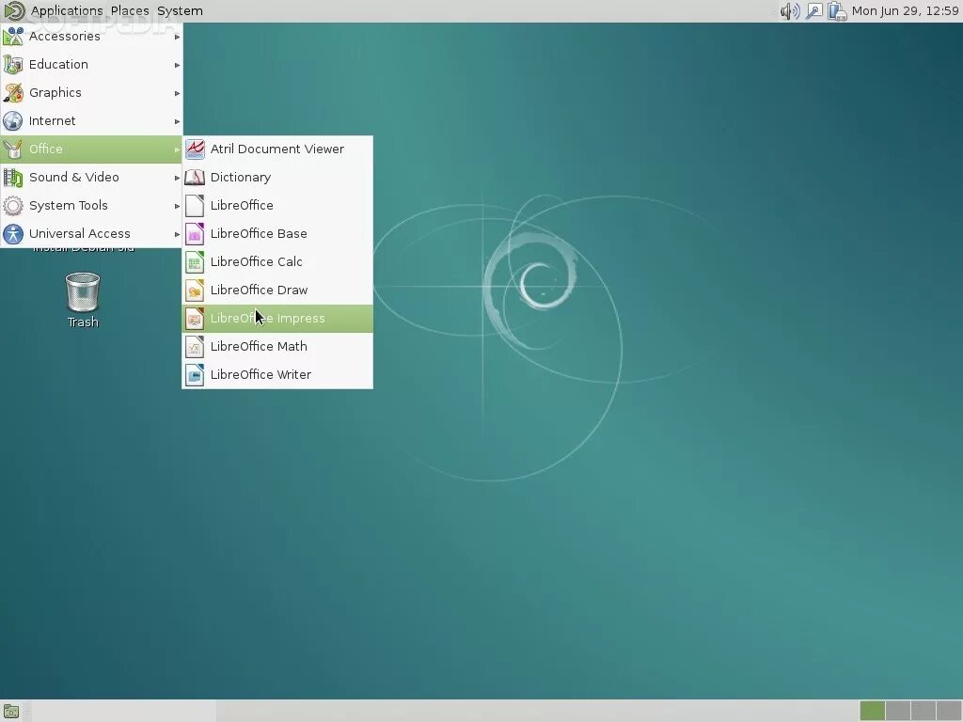
Task: Click the Sound & Video icon
Action: point(13,178)
